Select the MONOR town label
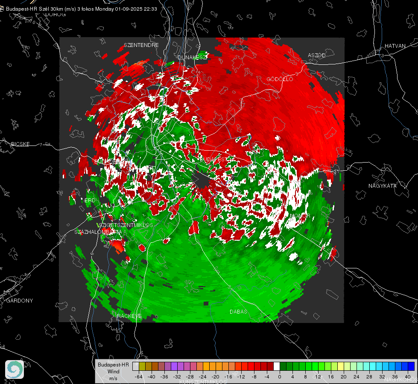Screen dimensions: 418x384 pos(300,215)
